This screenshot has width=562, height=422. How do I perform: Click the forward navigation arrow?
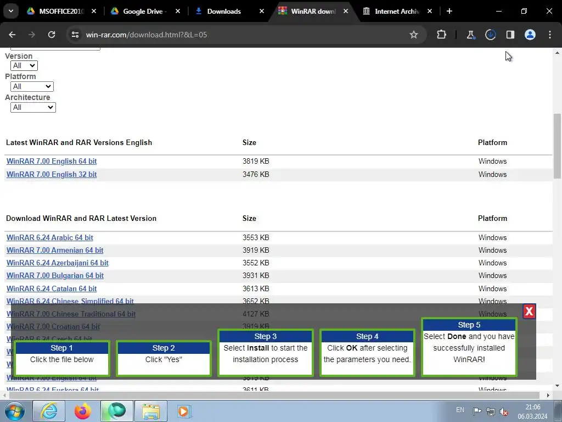[x=32, y=35]
